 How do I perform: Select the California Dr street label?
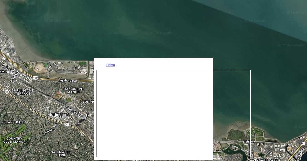(73, 110)
